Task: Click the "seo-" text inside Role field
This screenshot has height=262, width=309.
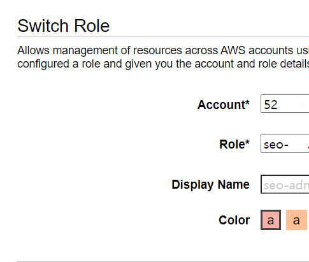Action: point(276,145)
